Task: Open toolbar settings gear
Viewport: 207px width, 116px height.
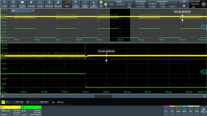Action: 101,2
